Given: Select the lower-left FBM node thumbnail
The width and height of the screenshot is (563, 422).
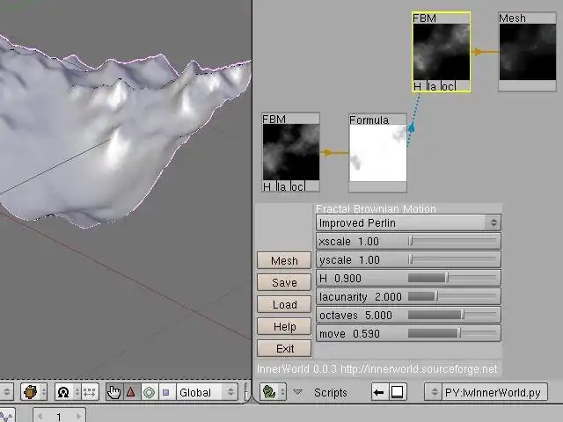Looking at the screenshot, I should click(291, 152).
